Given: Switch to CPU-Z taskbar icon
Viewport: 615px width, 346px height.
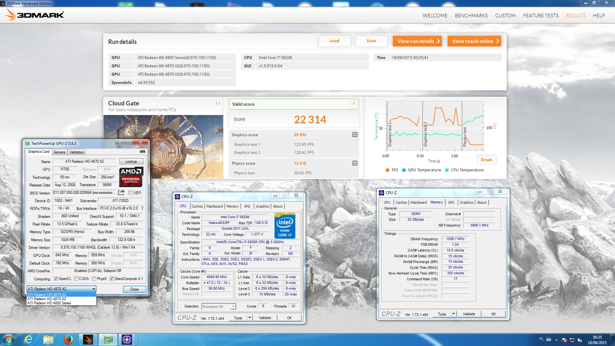Looking at the screenshot, I should 127,340.
